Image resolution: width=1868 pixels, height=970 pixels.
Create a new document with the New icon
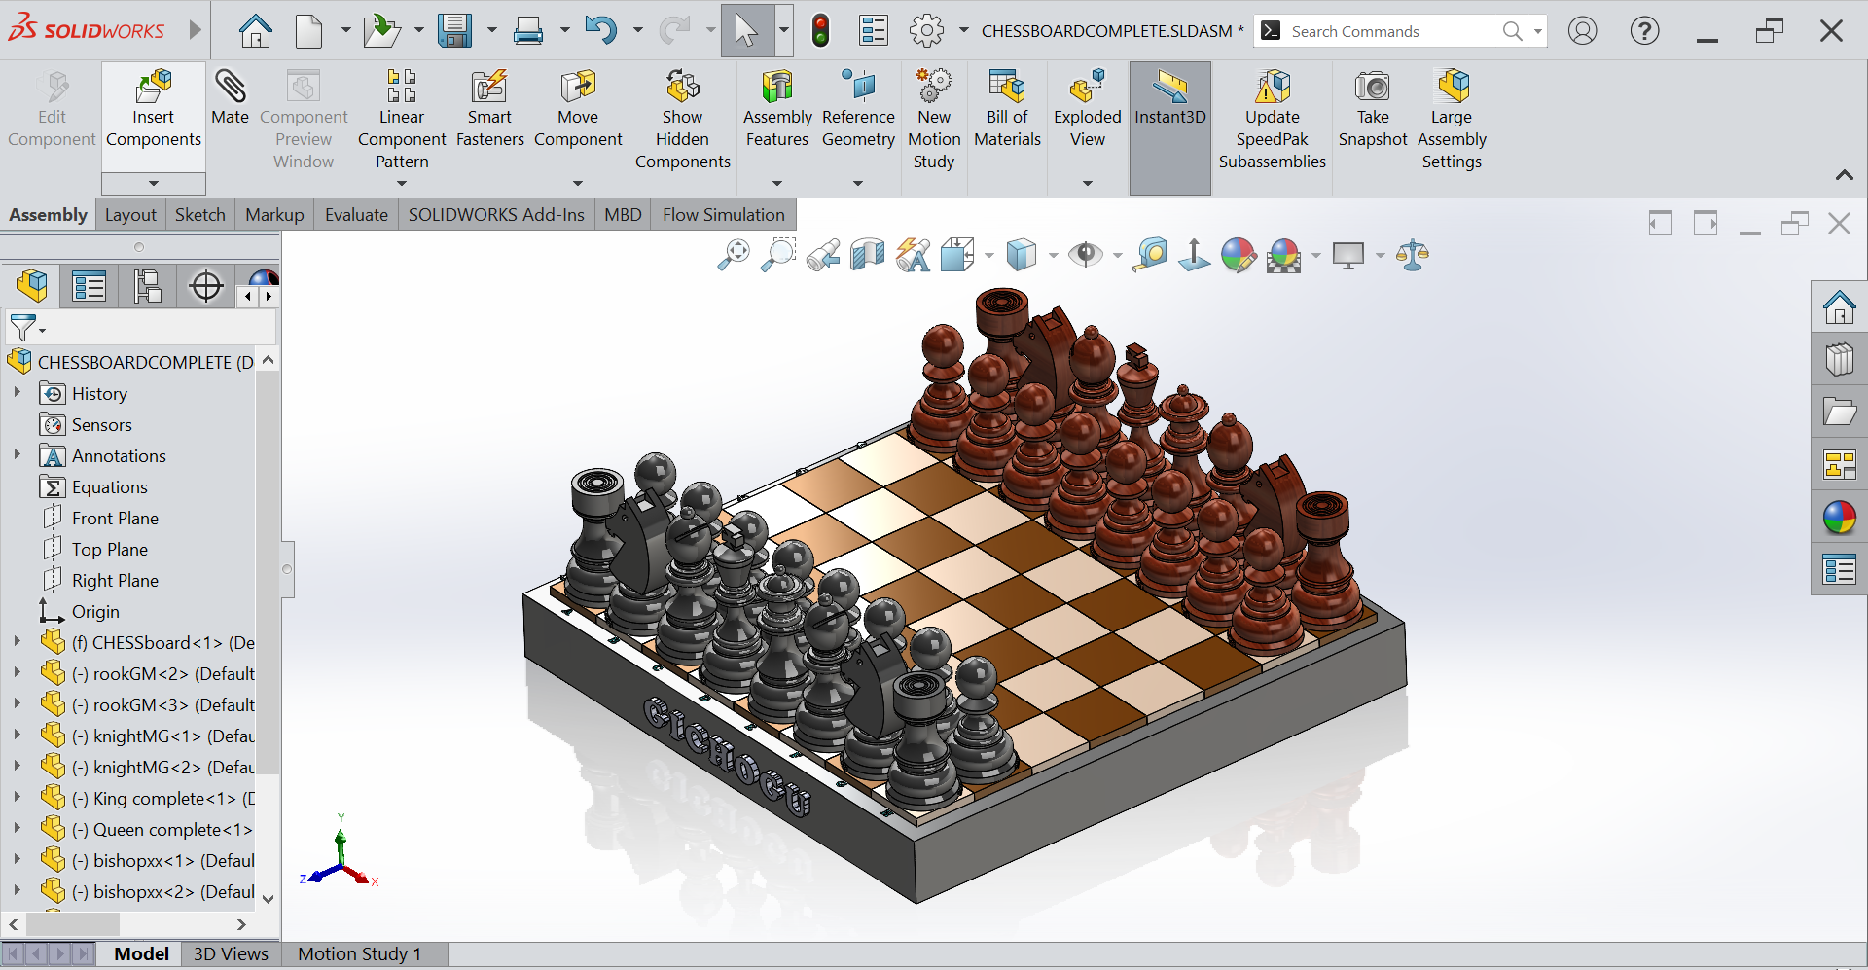click(x=309, y=31)
